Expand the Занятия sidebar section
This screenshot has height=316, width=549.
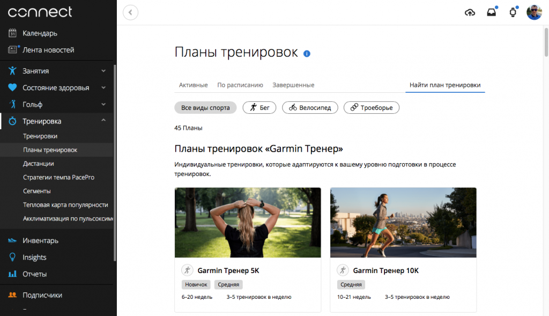click(103, 71)
